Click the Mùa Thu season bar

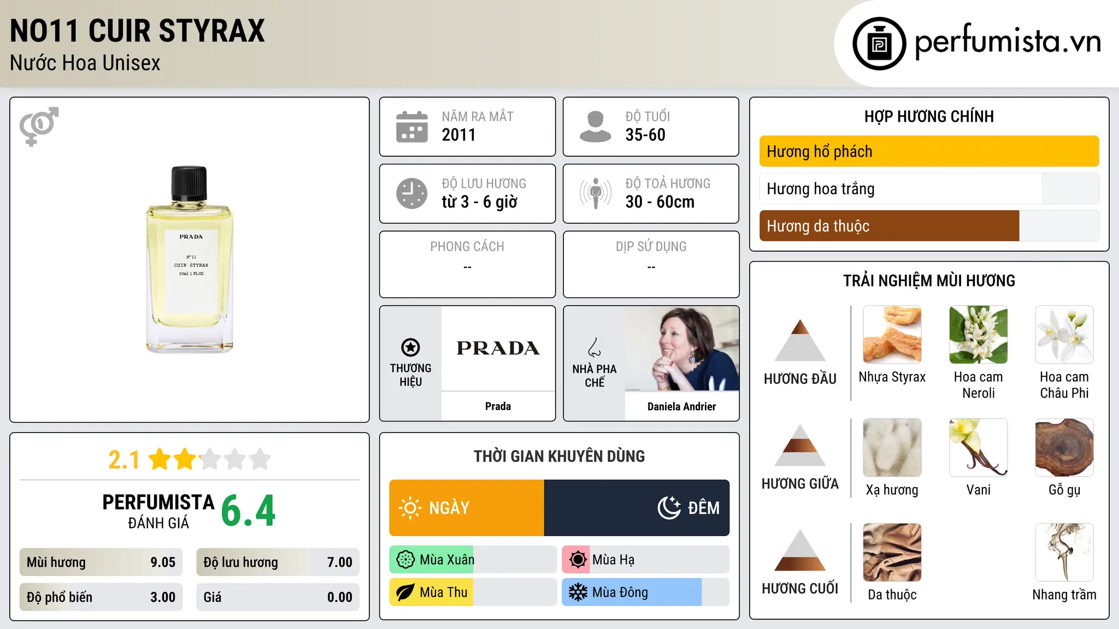pyautogui.click(x=473, y=592)
